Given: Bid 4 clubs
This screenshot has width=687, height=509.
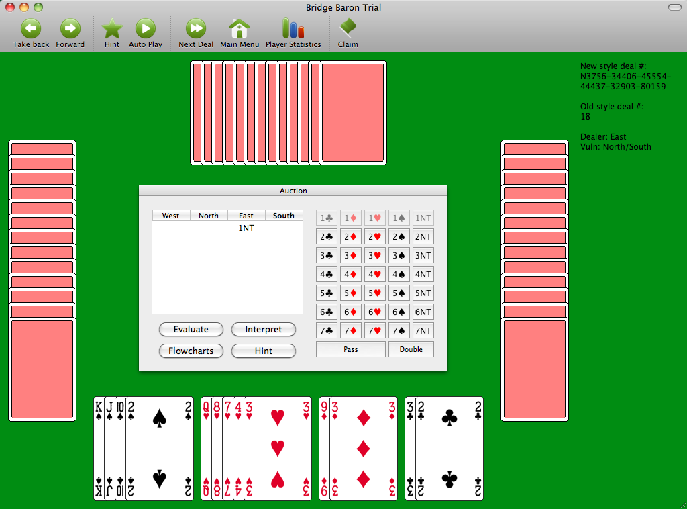Looking at the screenshot, I should pos(327,275).
